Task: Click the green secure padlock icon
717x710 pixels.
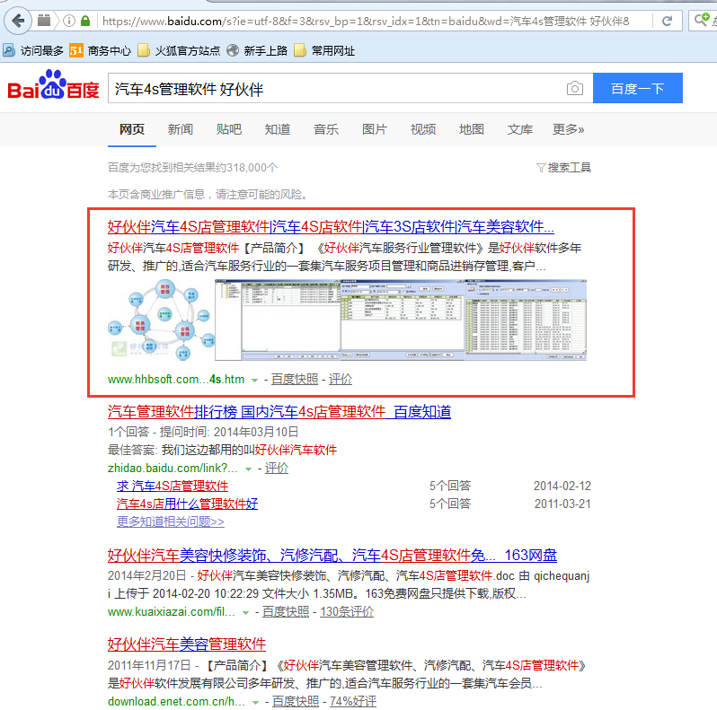Action: [85, 21]
